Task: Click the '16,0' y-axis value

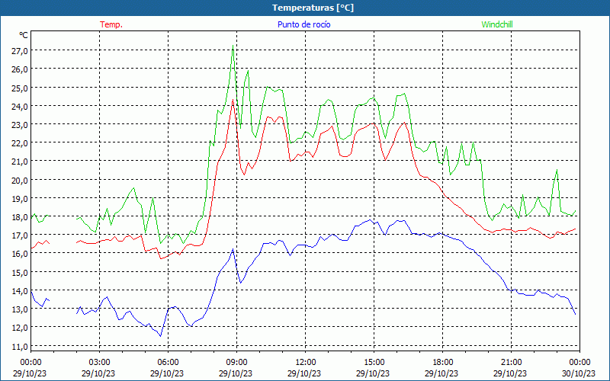Action: tap(20, 254)
